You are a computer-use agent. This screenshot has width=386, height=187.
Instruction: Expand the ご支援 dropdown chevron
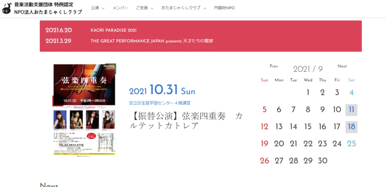(x=152, y=8)
